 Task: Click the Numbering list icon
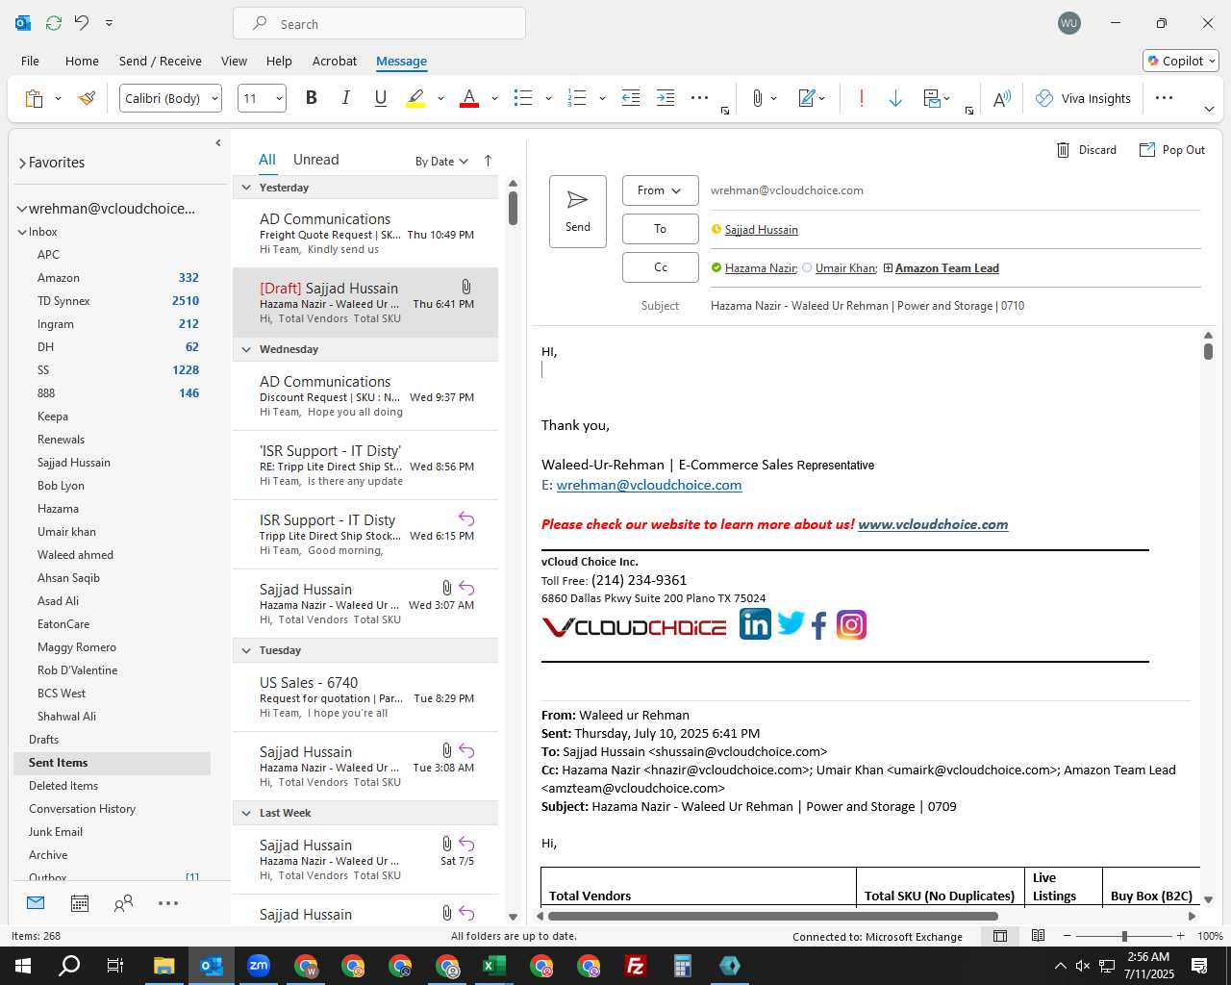coord(577,98)
